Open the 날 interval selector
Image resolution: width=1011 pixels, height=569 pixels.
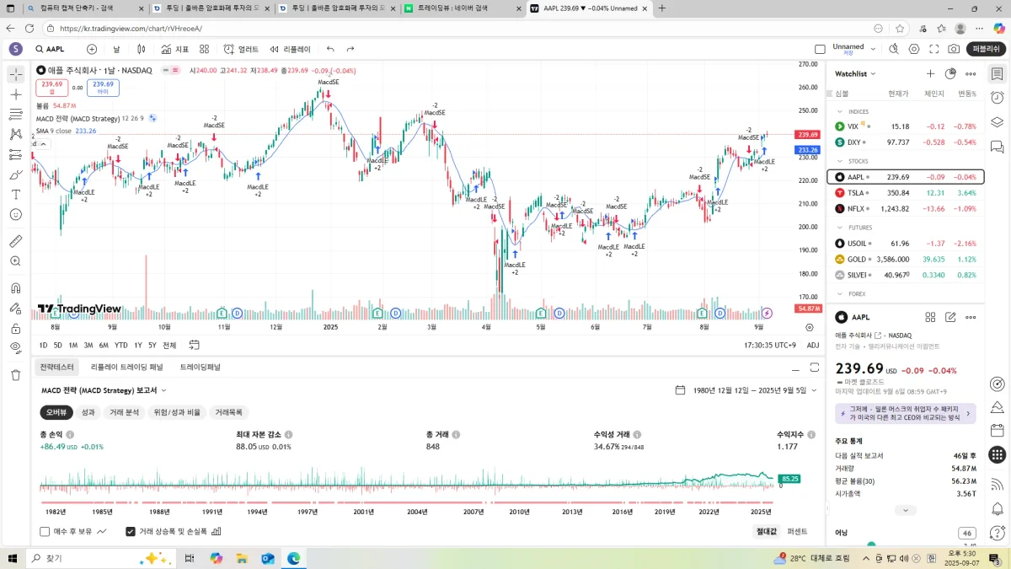tap(116, 50)
